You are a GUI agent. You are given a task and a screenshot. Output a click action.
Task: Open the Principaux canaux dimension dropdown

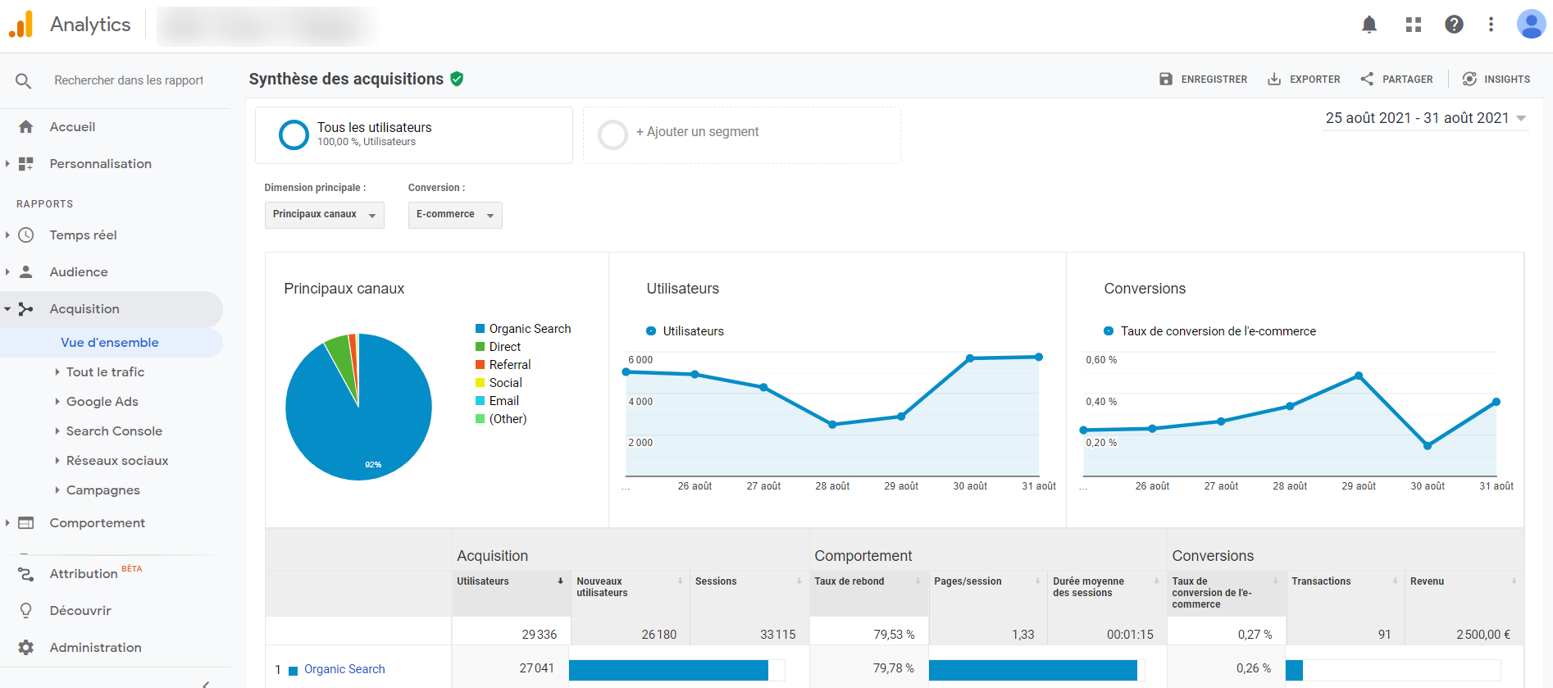[x=324, y=215]
